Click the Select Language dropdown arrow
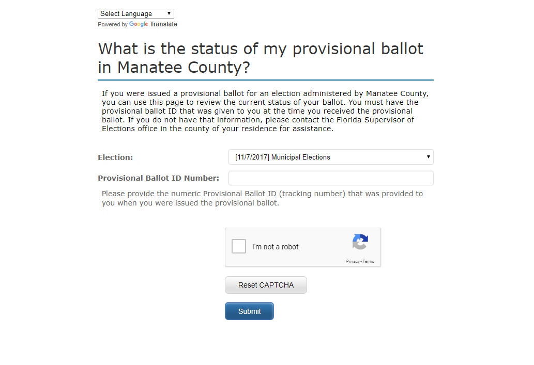Screen dimensions: 534x365 point(169,13)
